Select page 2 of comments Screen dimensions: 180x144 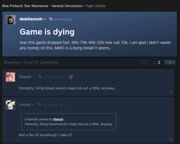pyautogui.click(x=159, y=62)
